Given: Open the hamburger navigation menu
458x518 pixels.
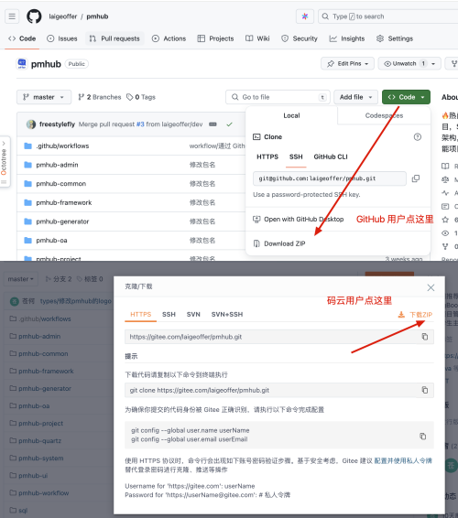Looking at the screenshot, I should pyautogui.click(x=12, y=16).
